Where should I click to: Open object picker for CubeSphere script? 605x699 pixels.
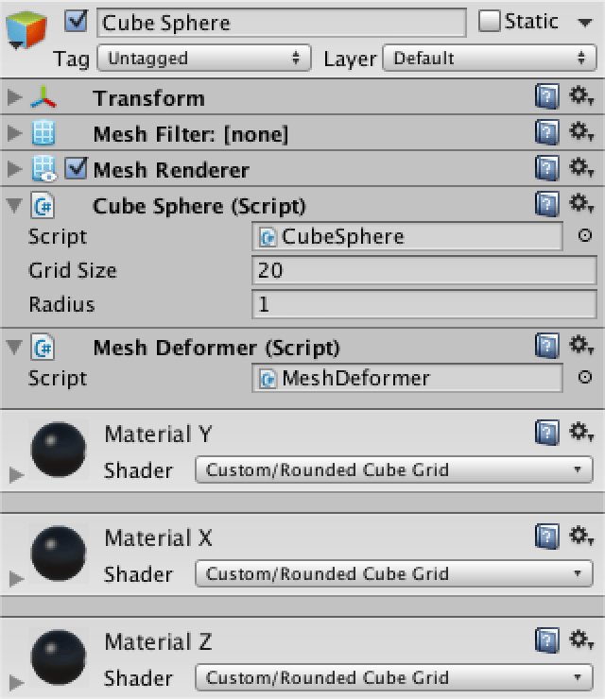click(x=584, y=235)
